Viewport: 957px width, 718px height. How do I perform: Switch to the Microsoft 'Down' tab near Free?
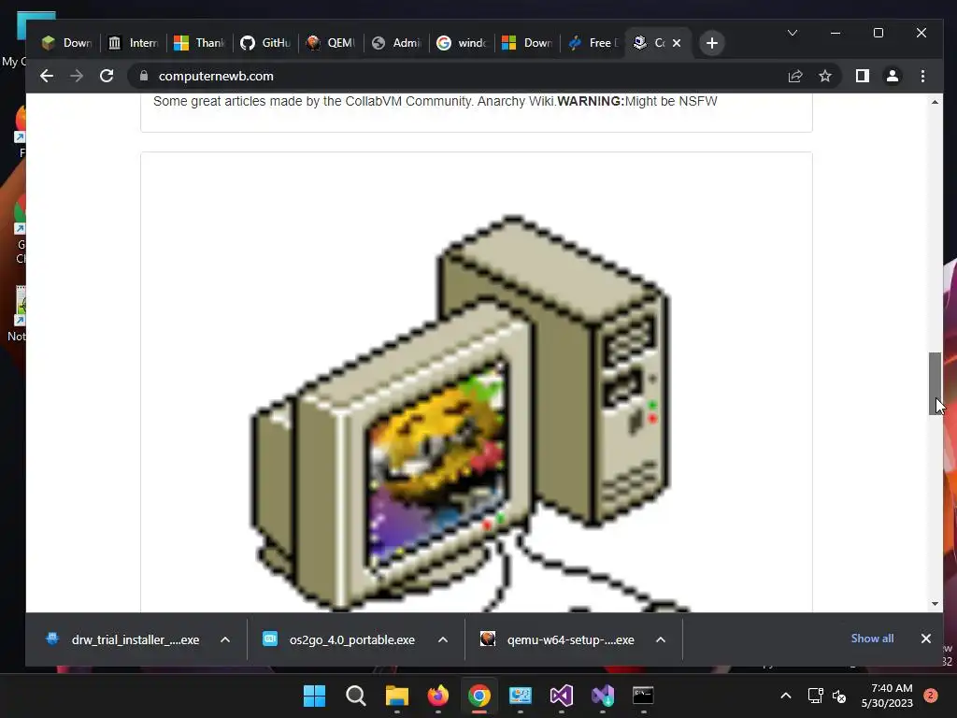point(527,43)
